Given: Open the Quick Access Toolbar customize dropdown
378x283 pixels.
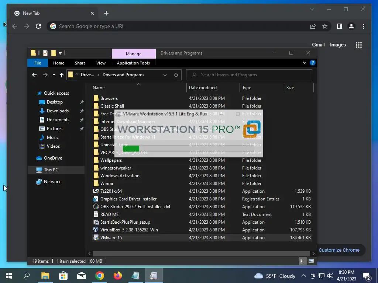Looking at the screenshot, I should click(60, 53).
